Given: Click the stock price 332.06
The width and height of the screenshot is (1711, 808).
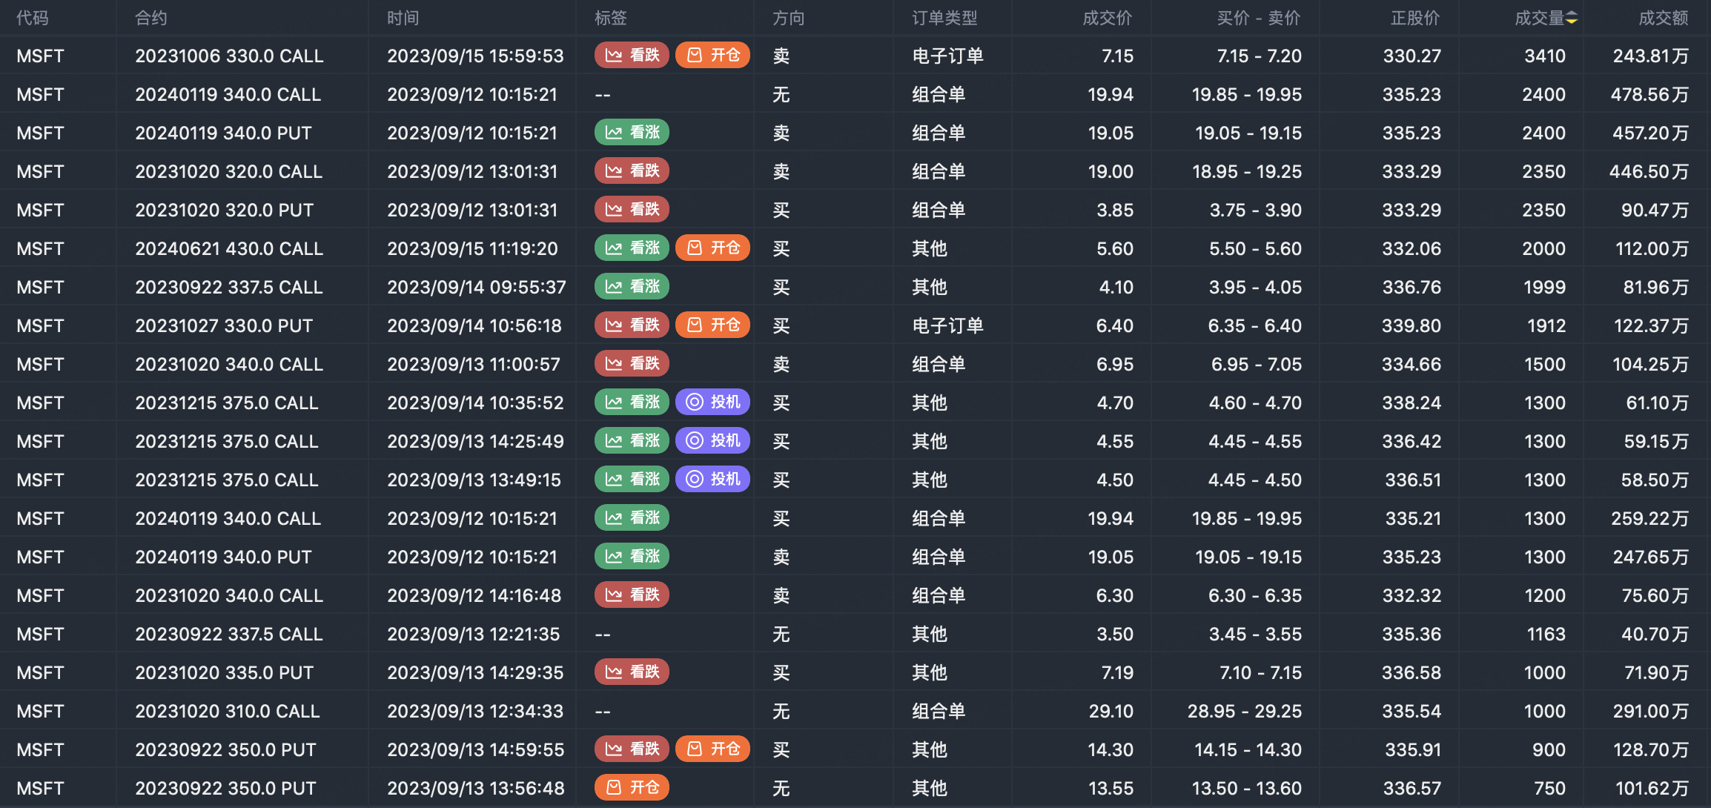Looking at the screenshot, I should point(1412,249).
